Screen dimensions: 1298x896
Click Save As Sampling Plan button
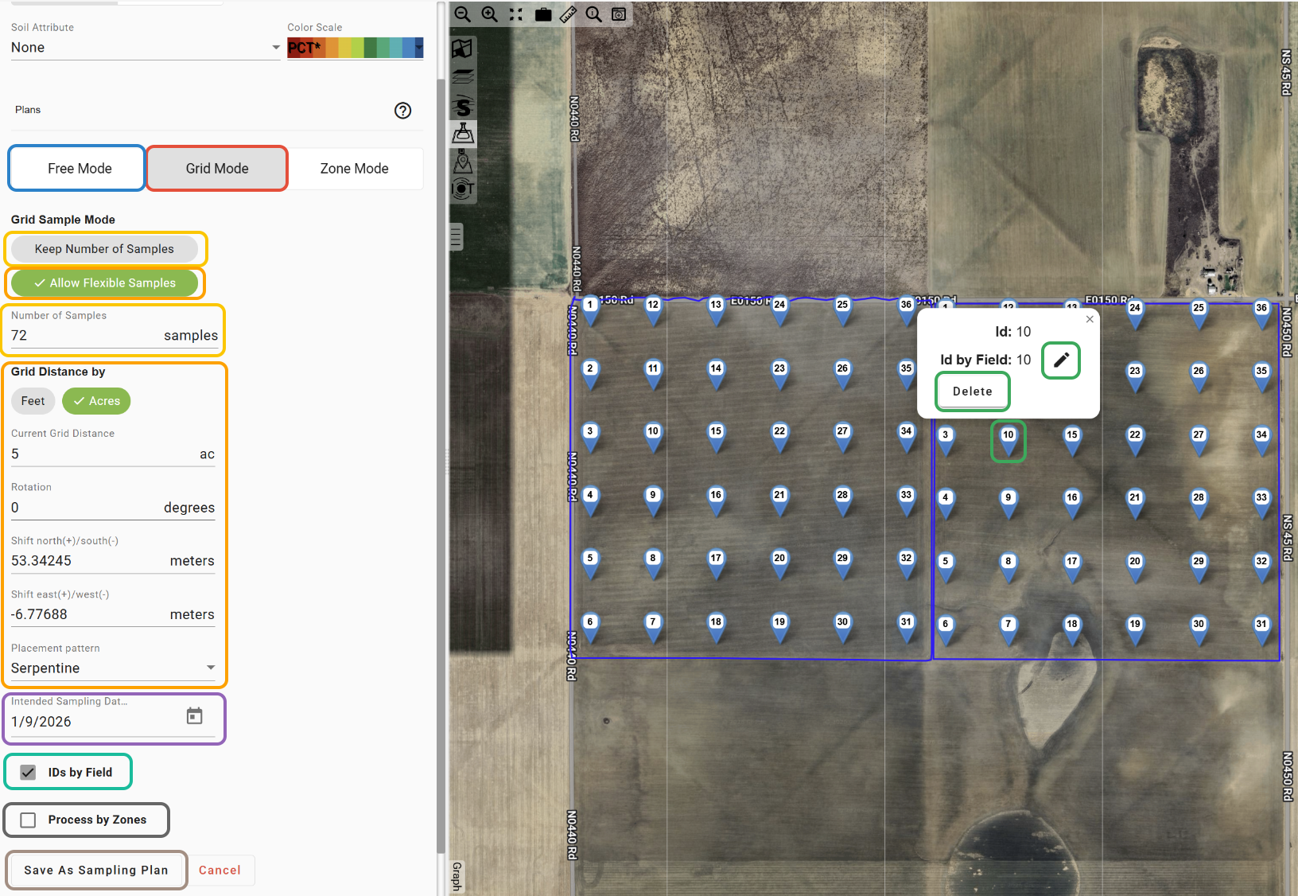[x=96, y=871]
